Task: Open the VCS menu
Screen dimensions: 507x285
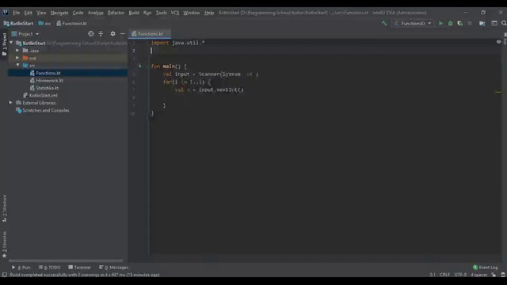Action: 174,13
